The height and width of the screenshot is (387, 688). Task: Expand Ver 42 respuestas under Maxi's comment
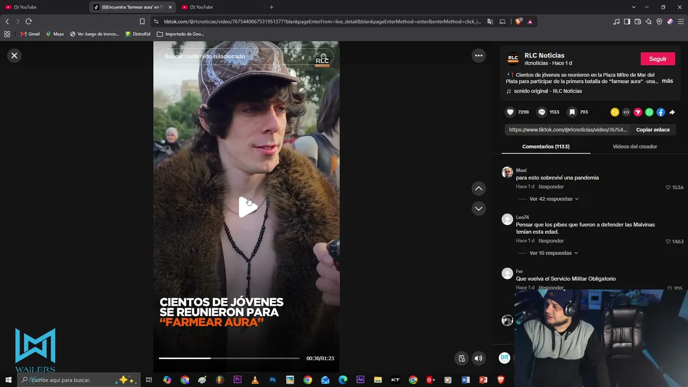[554, 199]
